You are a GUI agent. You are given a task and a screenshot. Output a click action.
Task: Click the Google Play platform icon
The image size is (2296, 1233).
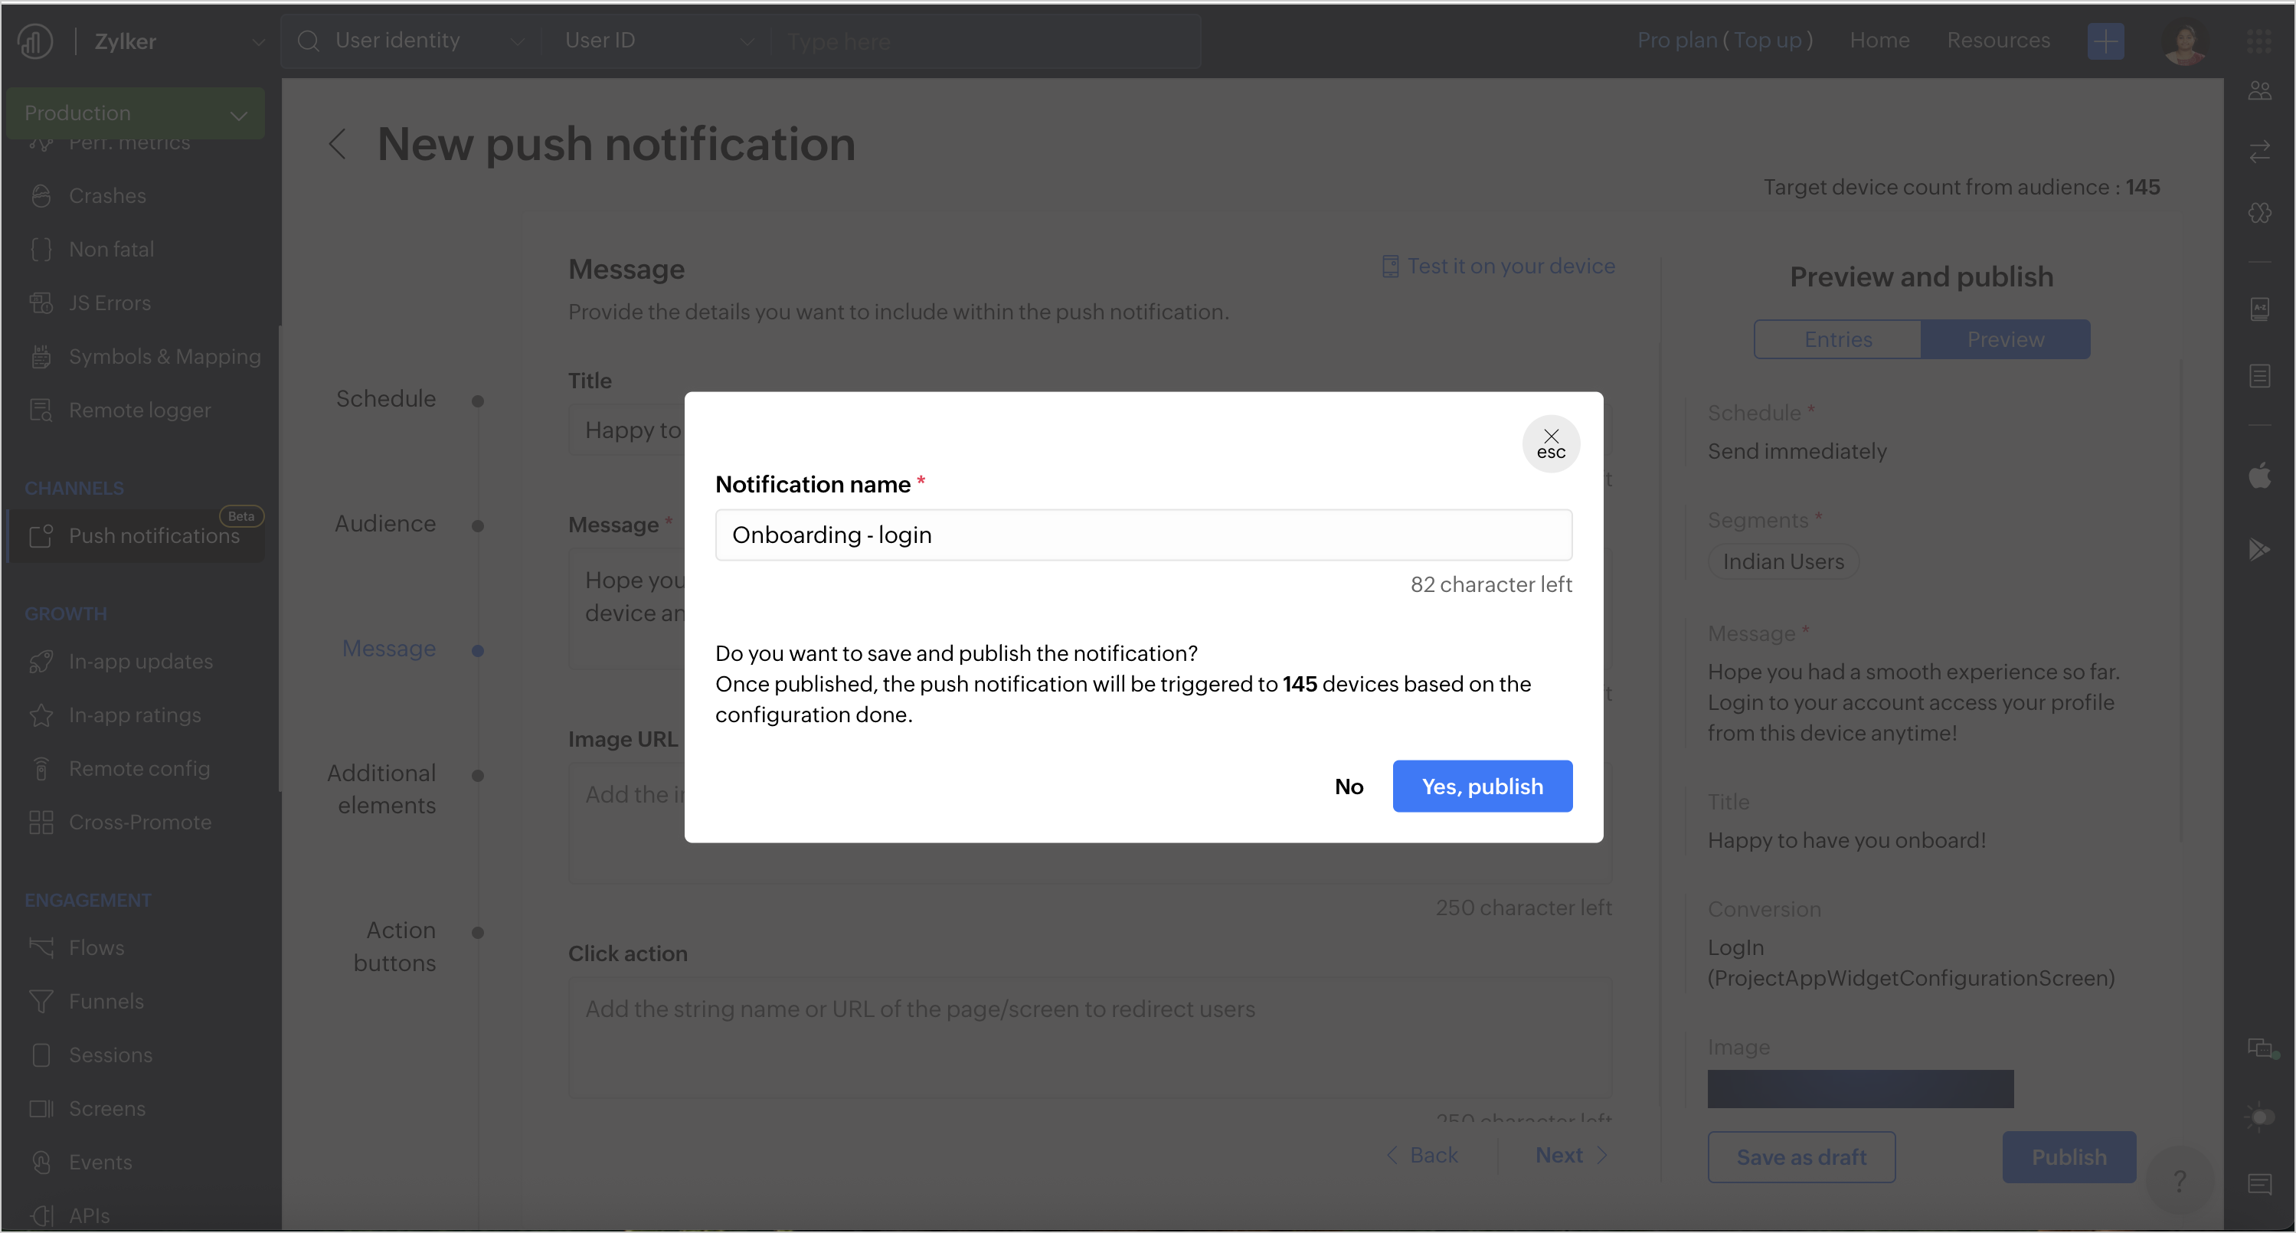coord(2258,549)
